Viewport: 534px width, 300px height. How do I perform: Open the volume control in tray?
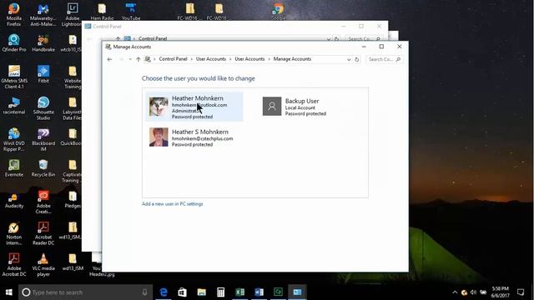[x=473, y=292]
